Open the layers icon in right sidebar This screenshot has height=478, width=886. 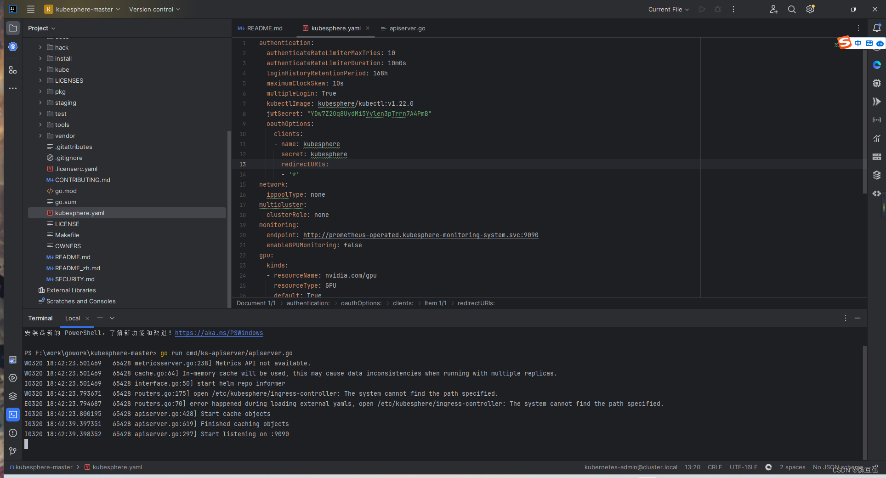(x=876, y=175)
